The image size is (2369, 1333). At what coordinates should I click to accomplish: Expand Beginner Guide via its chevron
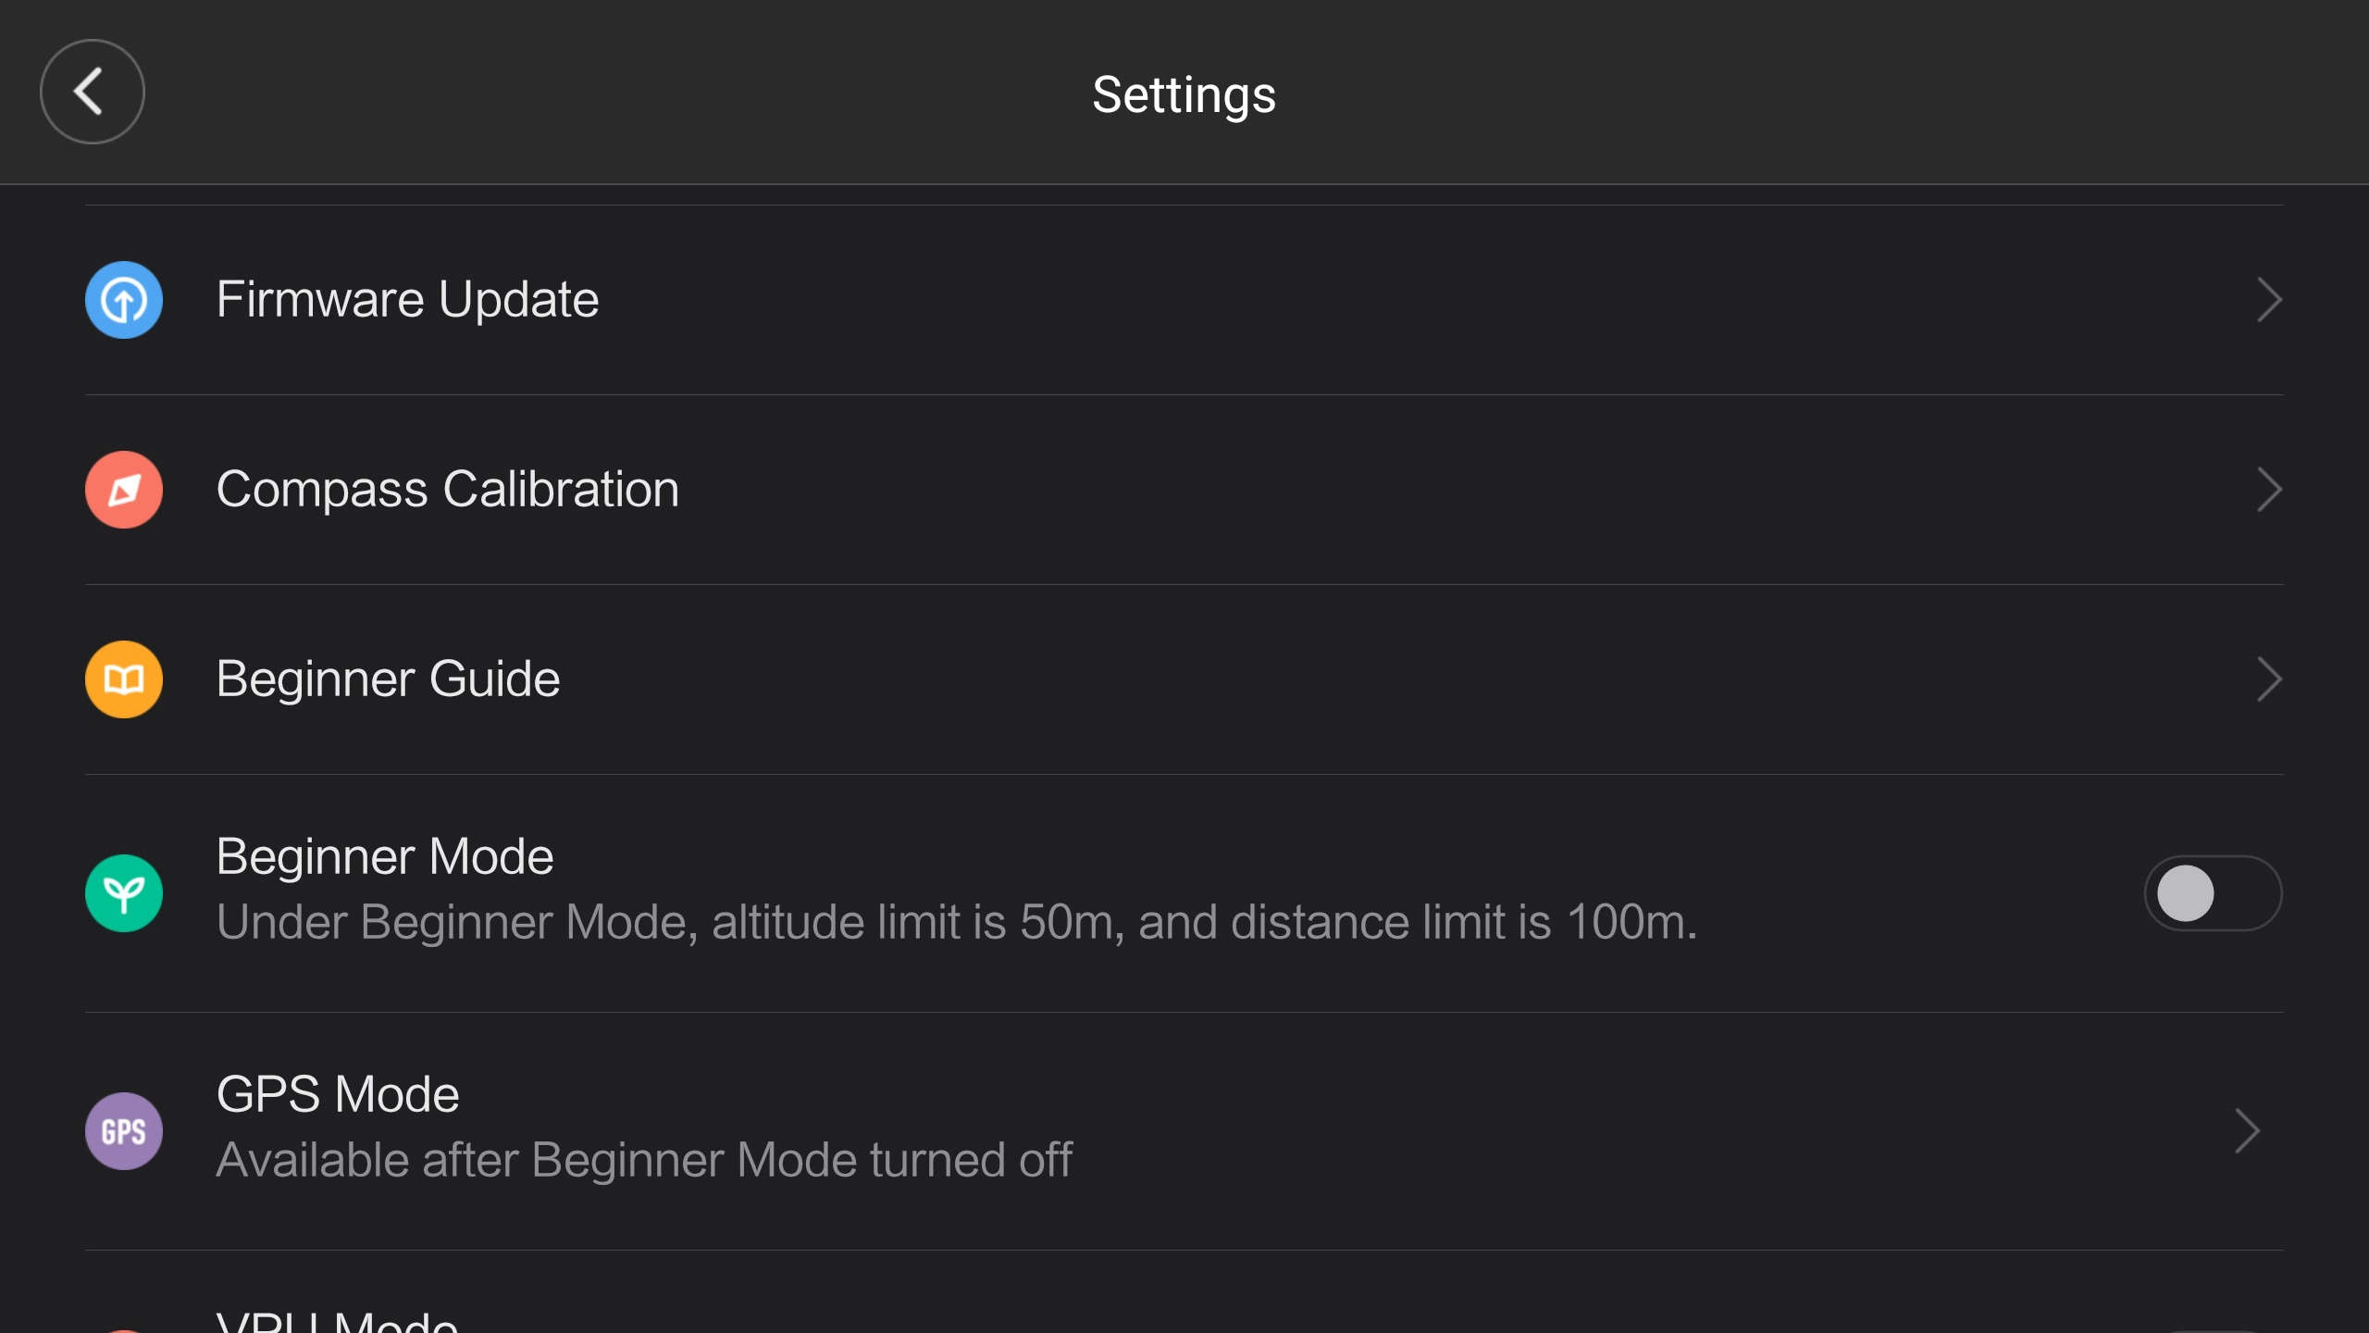(x=2269, y=679)
